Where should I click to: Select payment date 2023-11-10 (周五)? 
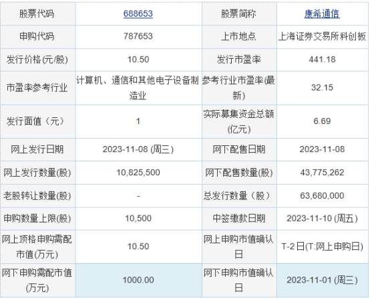coord(322,219)
